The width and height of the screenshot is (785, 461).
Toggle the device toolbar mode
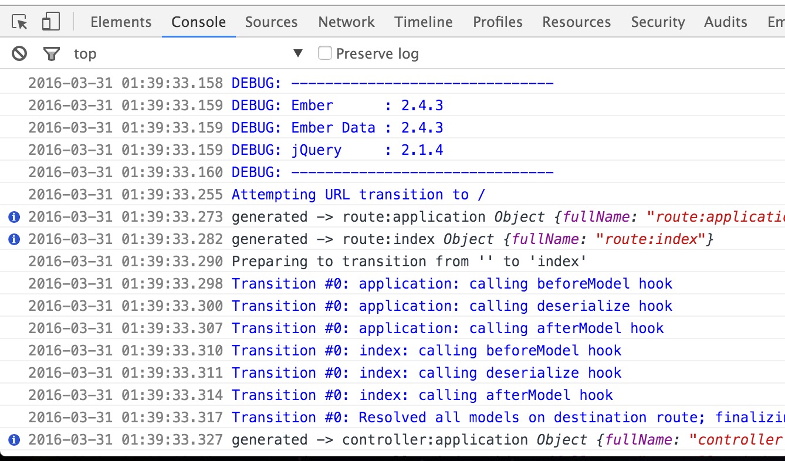click(50, 21)
